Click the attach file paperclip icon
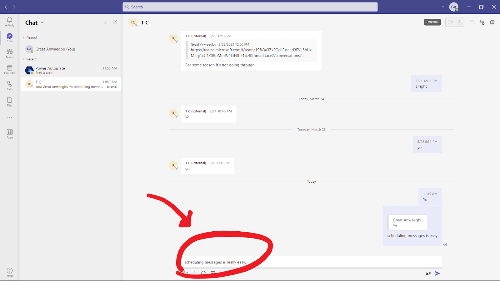Image resolution: width=500 pixels, height=281 pixels. [194, 273]
